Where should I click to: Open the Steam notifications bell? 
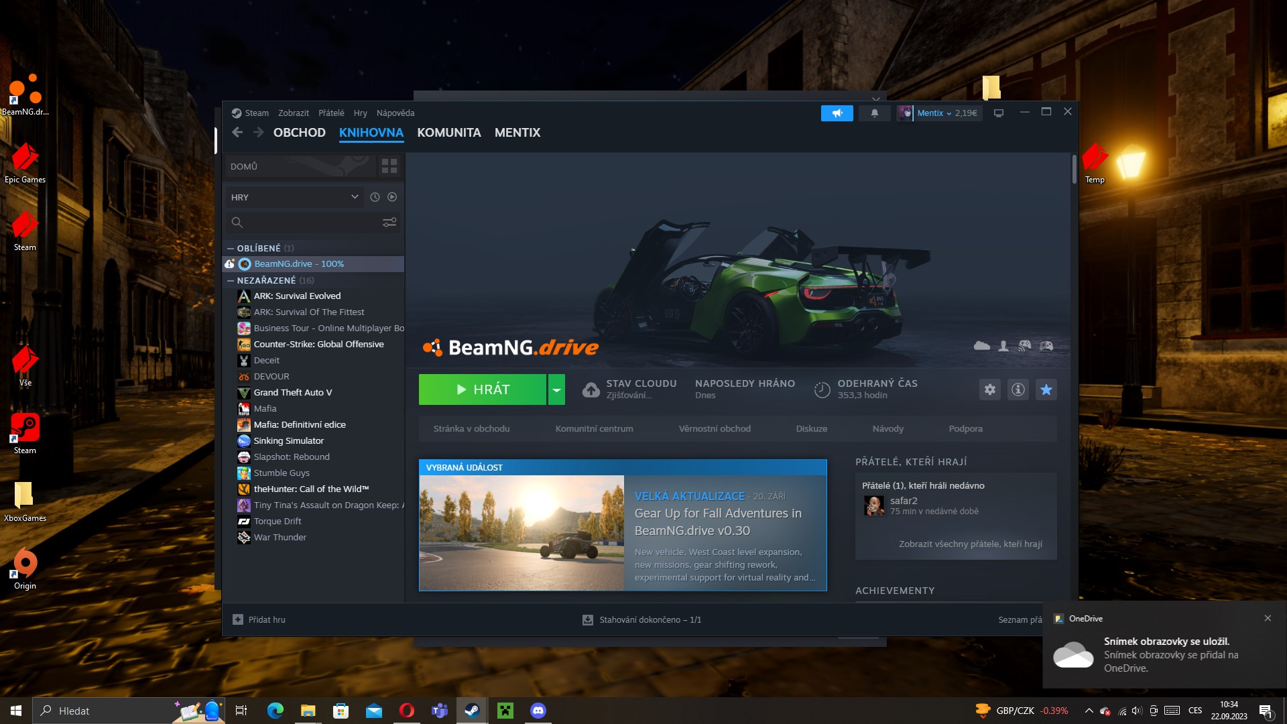pyautogui.click(x=874, y=113)
